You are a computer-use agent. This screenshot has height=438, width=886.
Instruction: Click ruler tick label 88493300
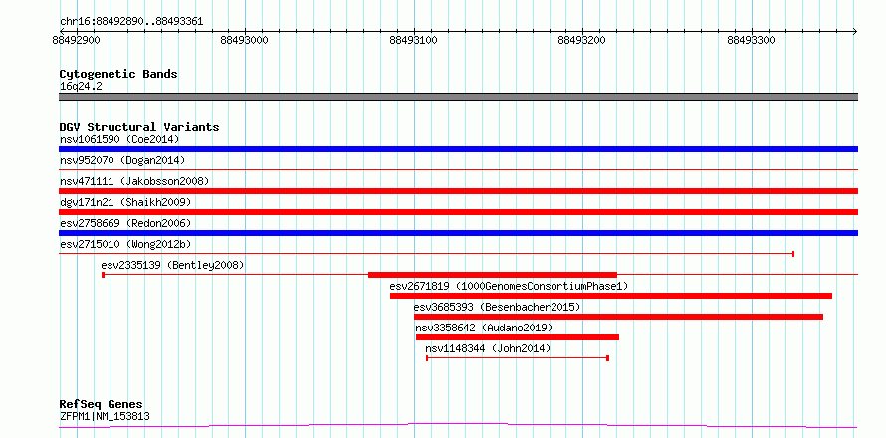coord(751,41)
